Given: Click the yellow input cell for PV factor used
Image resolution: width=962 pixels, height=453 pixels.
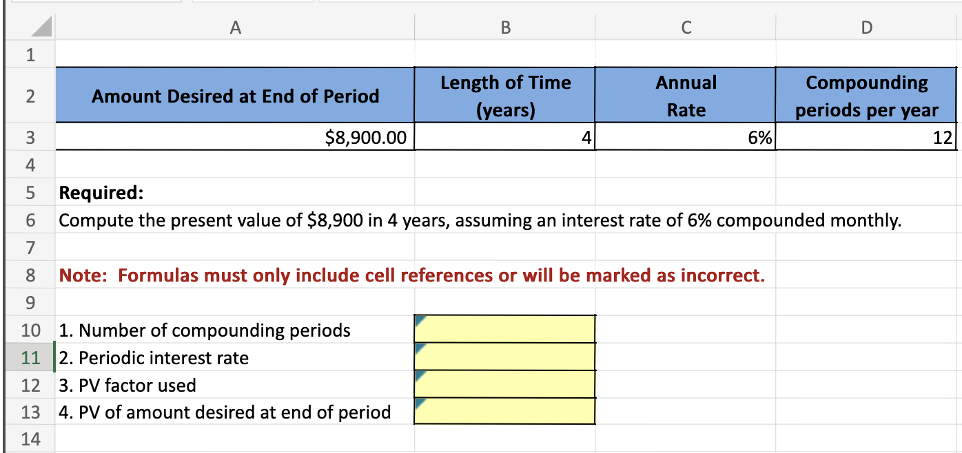Looking at the screenshot, I should (504, 385).
